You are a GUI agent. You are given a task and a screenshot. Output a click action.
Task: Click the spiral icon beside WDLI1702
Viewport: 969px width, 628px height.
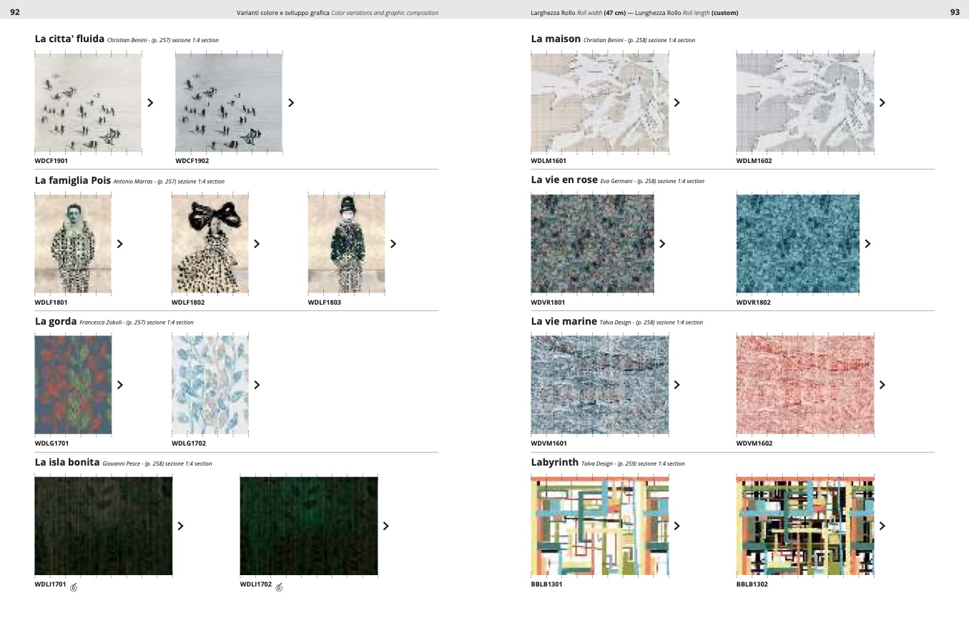point(279,587)
